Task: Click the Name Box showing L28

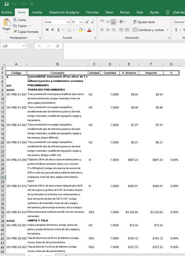Action: [11, 46]
